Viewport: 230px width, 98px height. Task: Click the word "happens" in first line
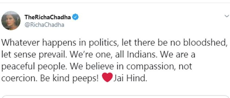pos(60,43)
